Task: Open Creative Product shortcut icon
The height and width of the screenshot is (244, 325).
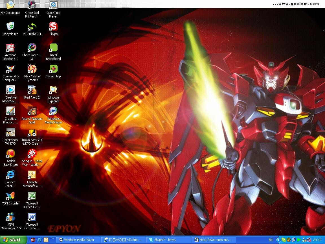Action: click(10, 115)
